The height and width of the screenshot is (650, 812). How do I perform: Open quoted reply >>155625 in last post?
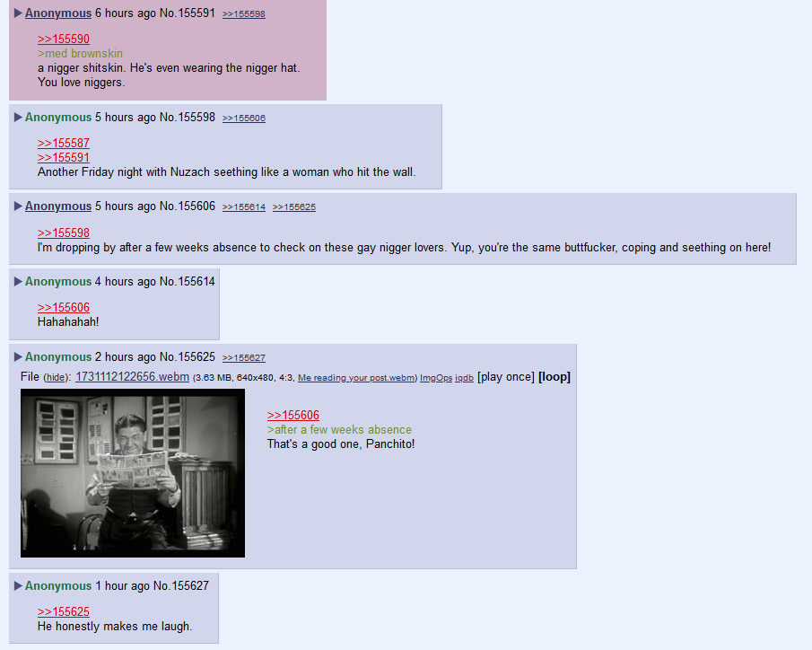pyautogui.click(x=64, y=611)
